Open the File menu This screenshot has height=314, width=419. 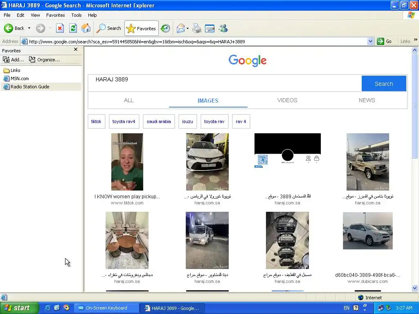(7, 15)
